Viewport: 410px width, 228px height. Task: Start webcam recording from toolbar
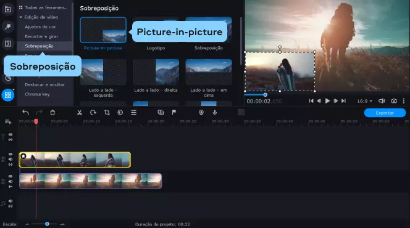coord(201,112)
